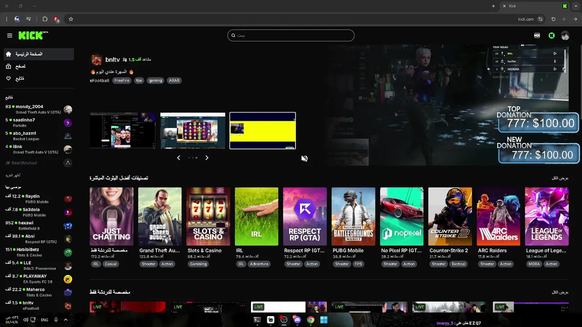Viewport: 582px width, 327px height.
Task: View all top live categories
Action: pos(560,178)
